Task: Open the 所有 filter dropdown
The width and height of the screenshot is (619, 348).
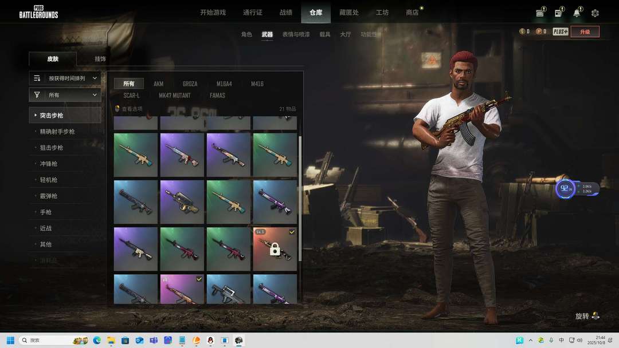Action: (65, 95)
